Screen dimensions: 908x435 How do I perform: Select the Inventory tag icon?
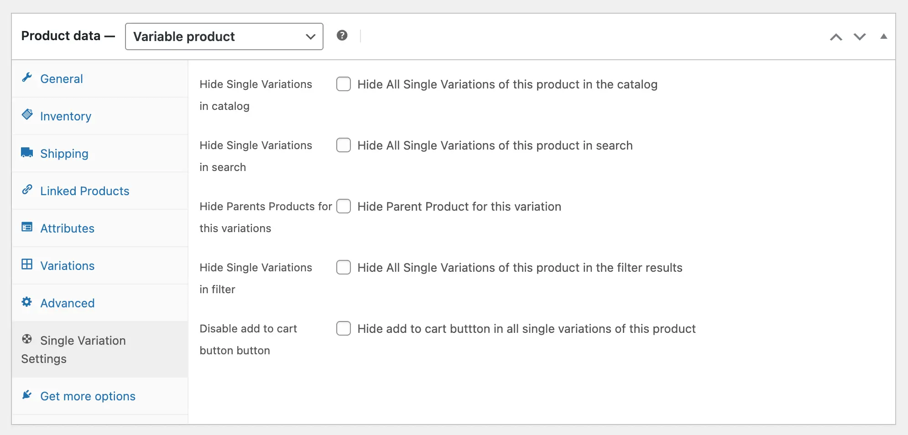coord(27,115)
